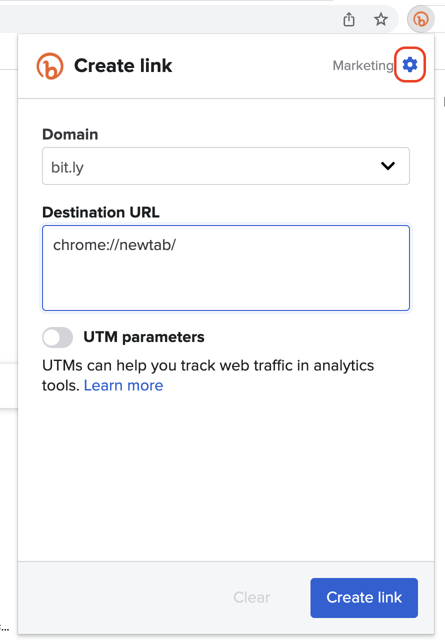
Task: Switch workspaces by clicking Marketing
Action: (x=363, y=65)
